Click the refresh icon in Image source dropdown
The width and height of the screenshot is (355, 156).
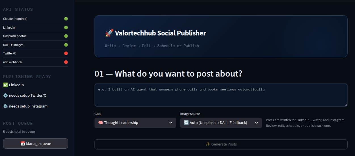click(186, 123)
